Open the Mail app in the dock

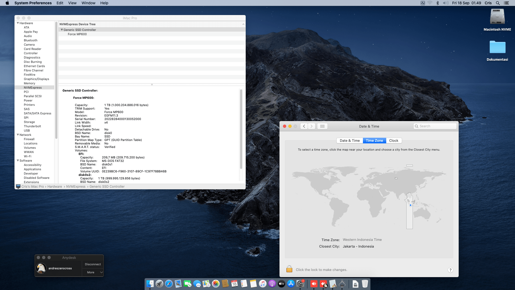178,284
